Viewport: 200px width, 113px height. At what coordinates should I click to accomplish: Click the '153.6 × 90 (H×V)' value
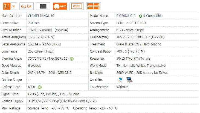(x=41, y=37)
